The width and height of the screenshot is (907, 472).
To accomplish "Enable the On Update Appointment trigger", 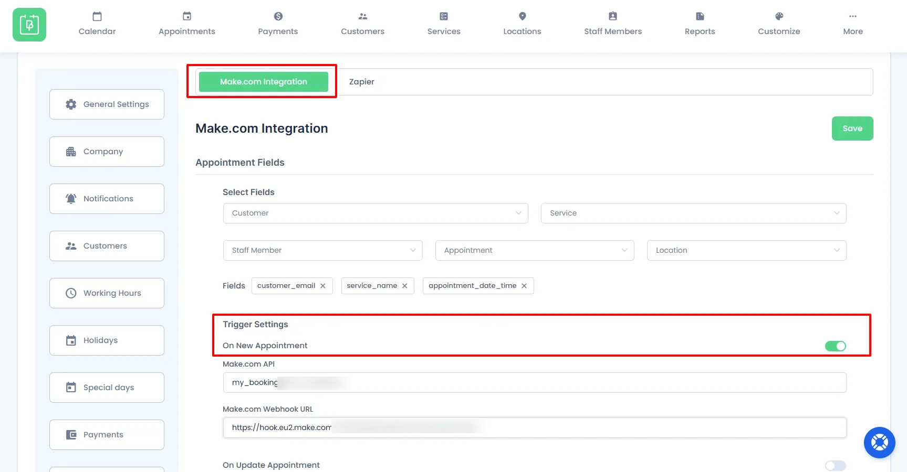I will point(835,466).
